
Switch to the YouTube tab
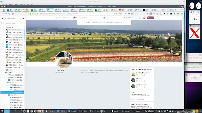[x=122, y=10]
